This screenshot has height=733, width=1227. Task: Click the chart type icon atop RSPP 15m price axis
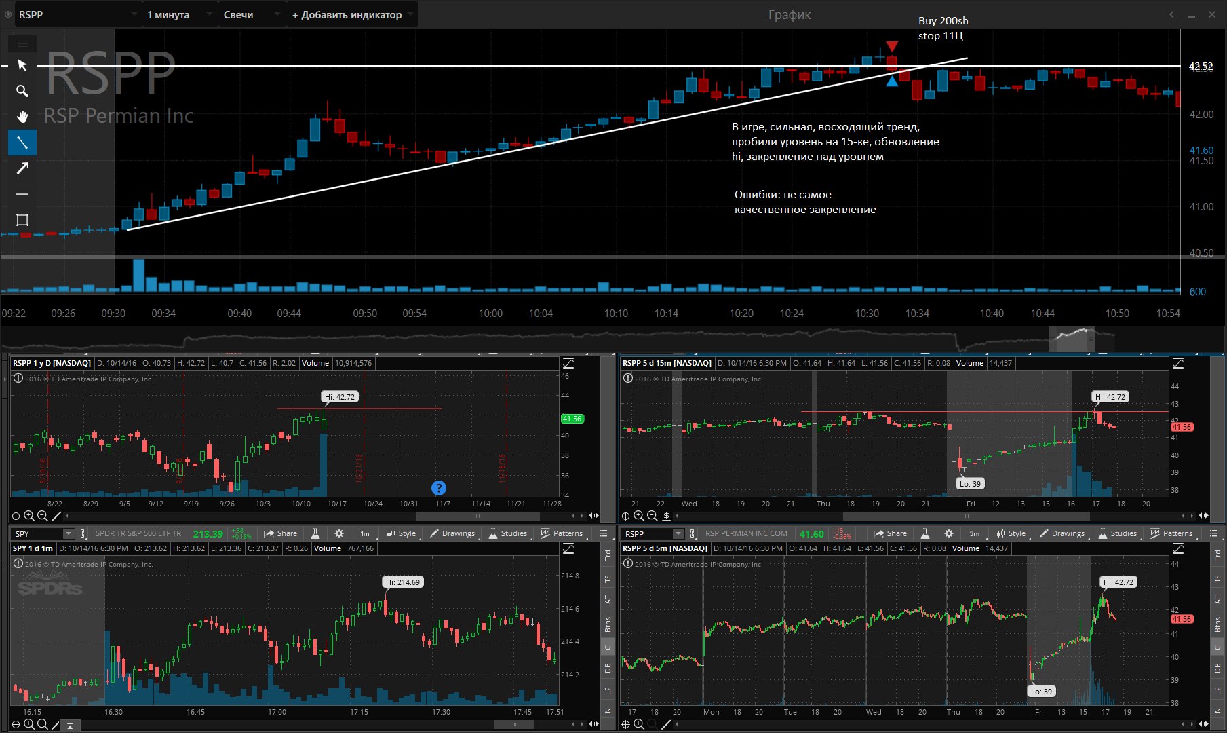click(x=1178, y=363)
